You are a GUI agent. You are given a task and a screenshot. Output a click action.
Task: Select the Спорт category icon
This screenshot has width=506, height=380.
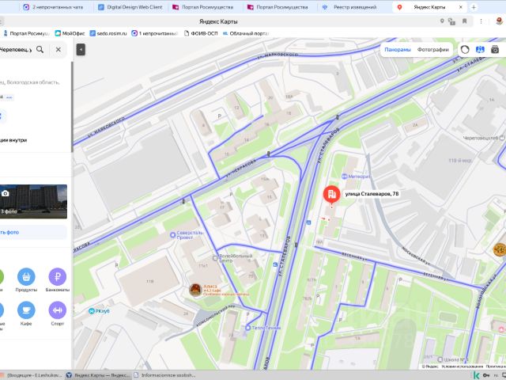(x=58, y=310)
